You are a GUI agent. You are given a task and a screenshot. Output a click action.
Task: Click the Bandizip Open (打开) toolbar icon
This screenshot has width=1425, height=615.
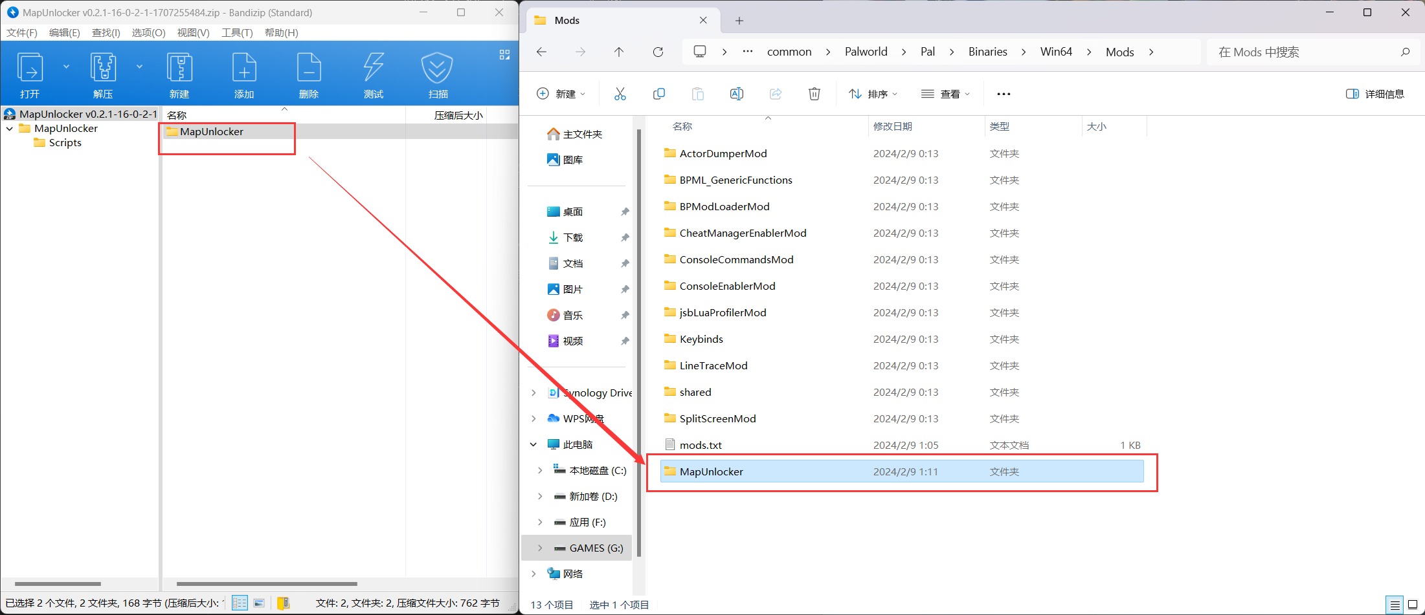(30, 69)
